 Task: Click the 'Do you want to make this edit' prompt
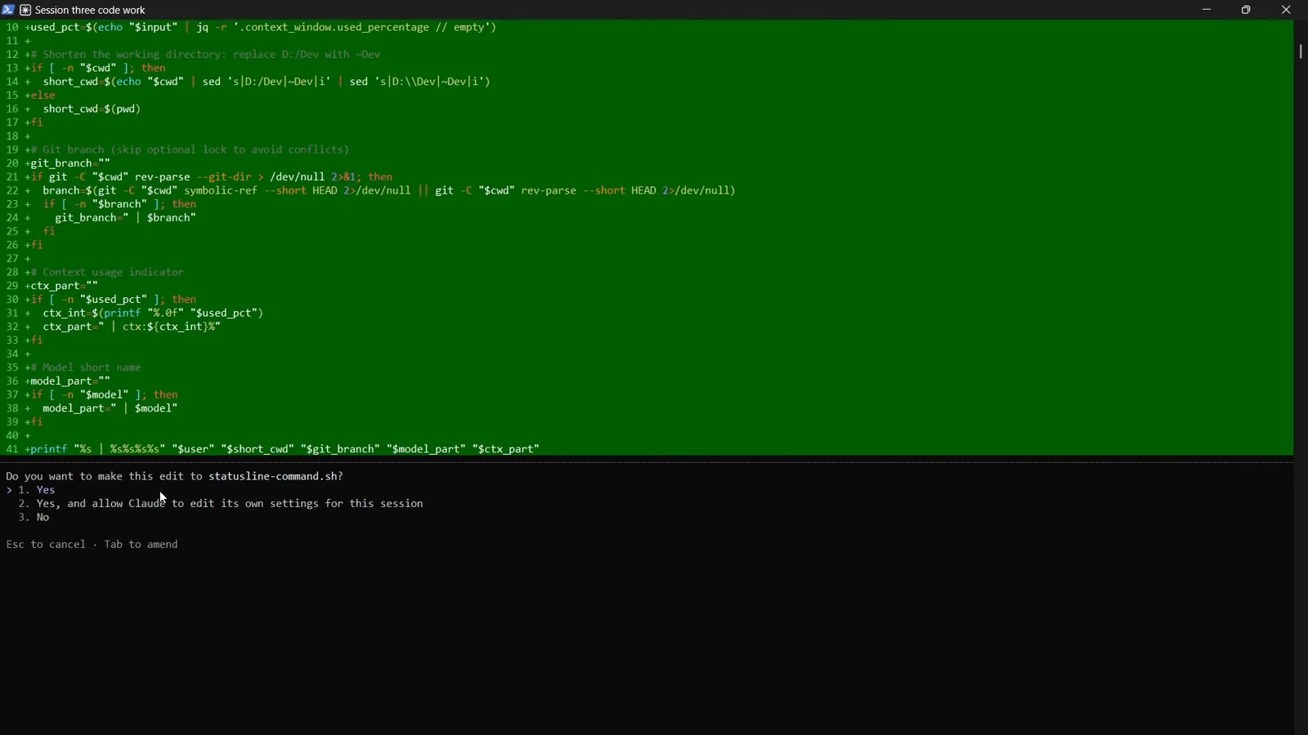(175, 476)
